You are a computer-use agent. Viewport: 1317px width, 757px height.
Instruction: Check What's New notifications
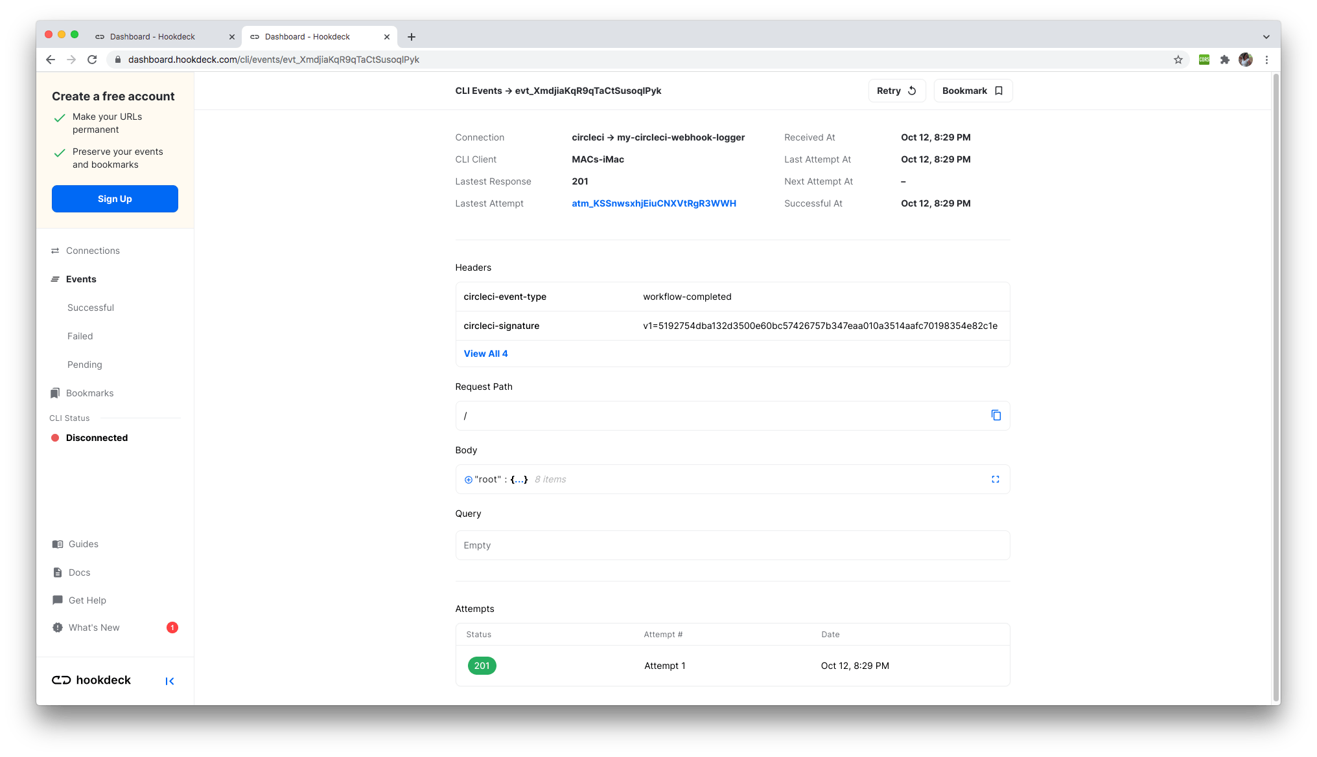click(x=94, y=627)
